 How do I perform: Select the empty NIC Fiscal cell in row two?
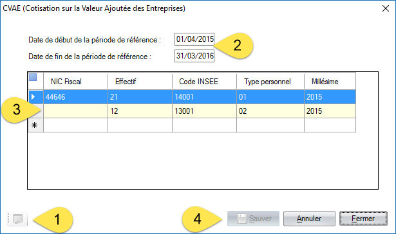pos(75,111)
